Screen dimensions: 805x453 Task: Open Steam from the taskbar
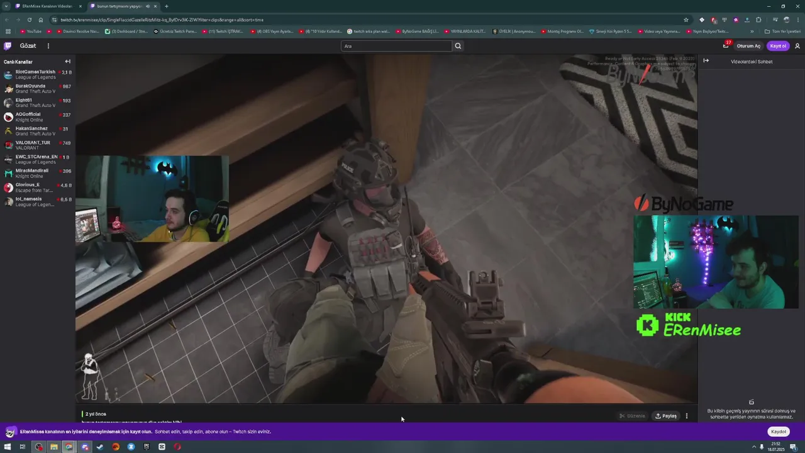[x=100, y=447]
